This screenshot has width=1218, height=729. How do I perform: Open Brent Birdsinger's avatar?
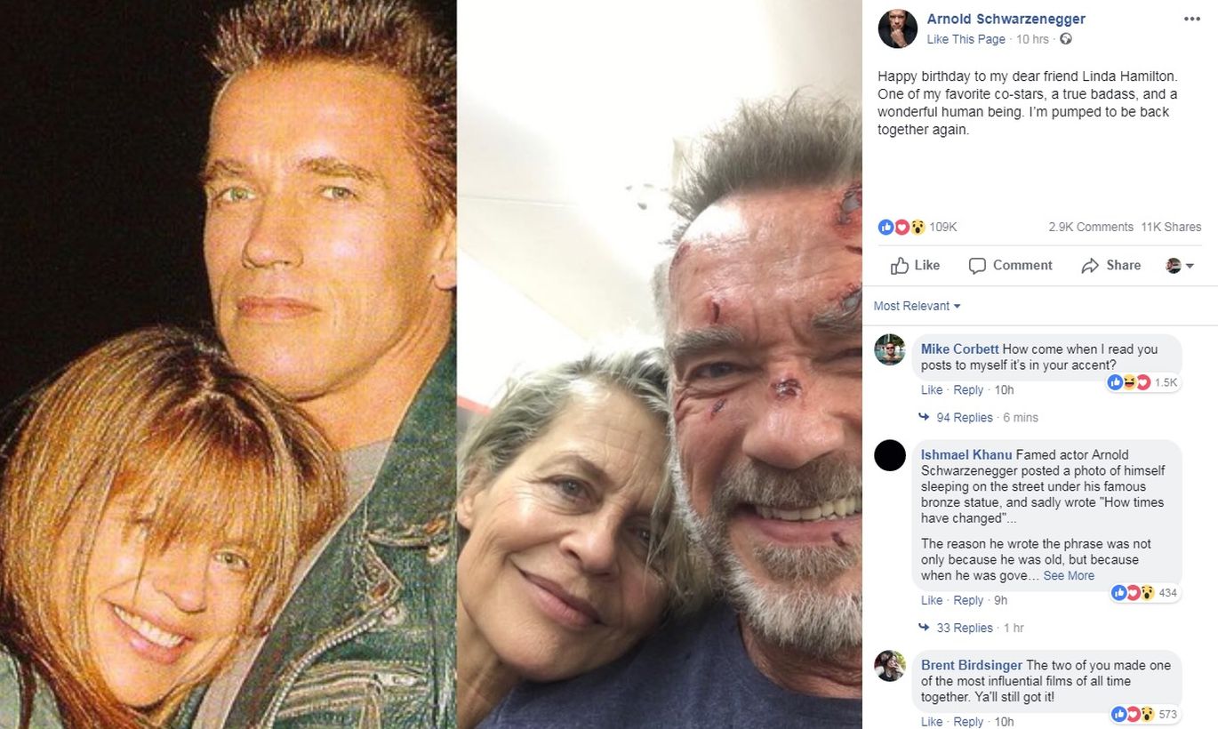[890, 666]
